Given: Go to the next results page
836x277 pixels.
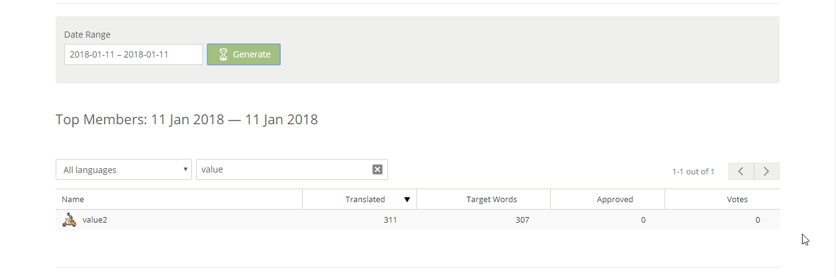Looking at the screenshot, I should tap(767, 171).
